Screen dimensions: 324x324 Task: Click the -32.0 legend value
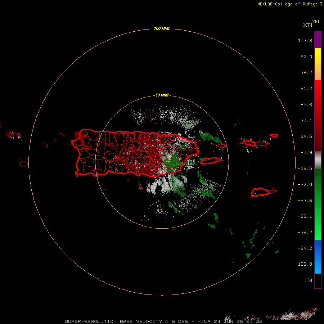[x=305, y=185]
